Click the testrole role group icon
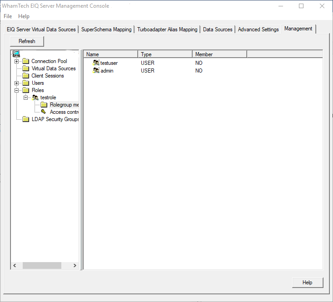Viewport: 333px width, 302px height. coord(35,97)
